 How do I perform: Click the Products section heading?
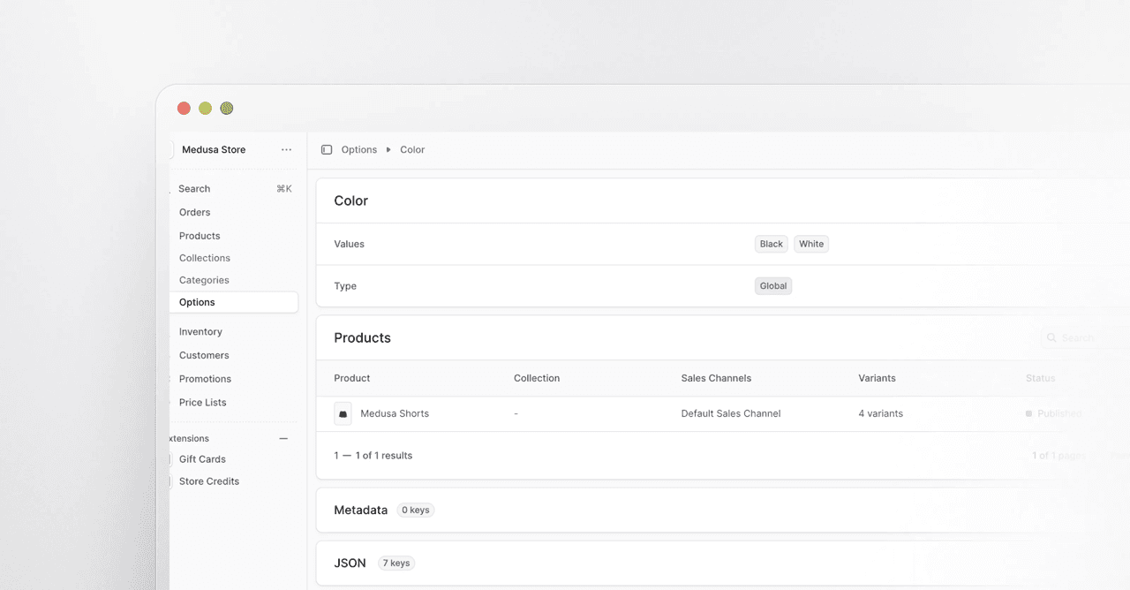362,338
